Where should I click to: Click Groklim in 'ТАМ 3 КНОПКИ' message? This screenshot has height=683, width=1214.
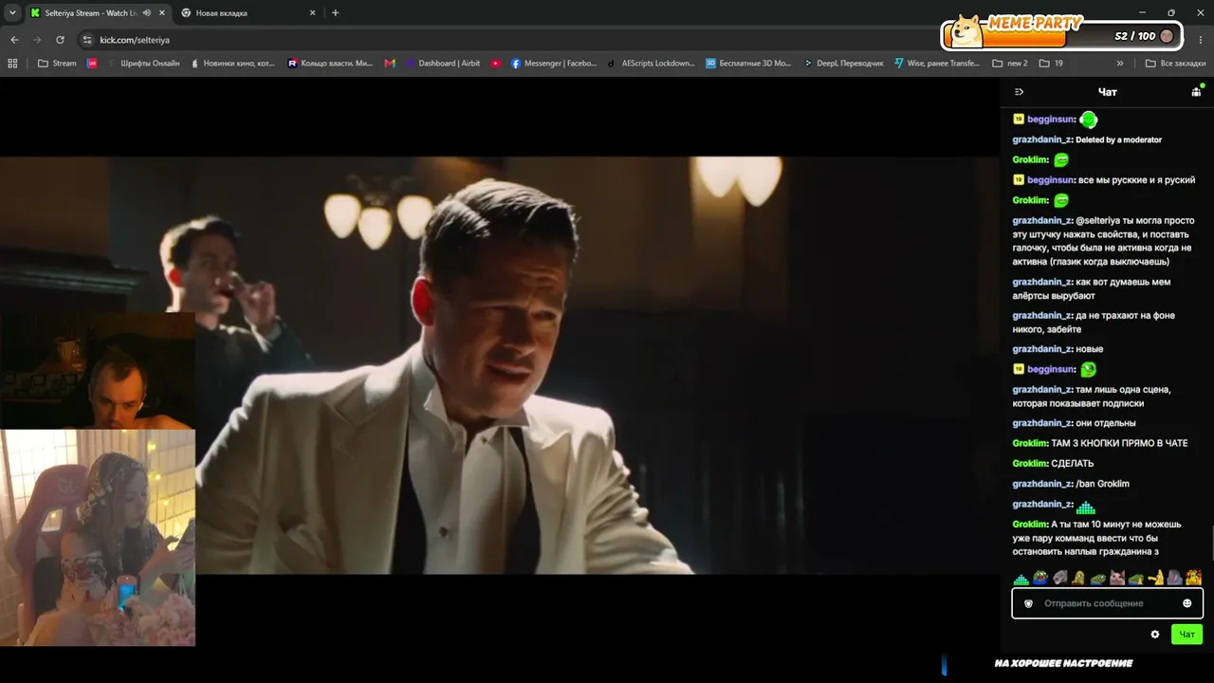click(1030, 444)
